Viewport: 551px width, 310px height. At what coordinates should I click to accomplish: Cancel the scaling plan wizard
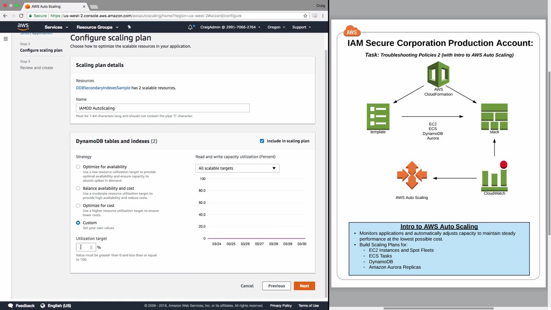tap(247, 286)
